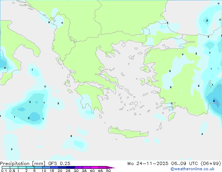
Task: Select the 15–20 mm legend swatch
Action: click(x=54, y=167)
